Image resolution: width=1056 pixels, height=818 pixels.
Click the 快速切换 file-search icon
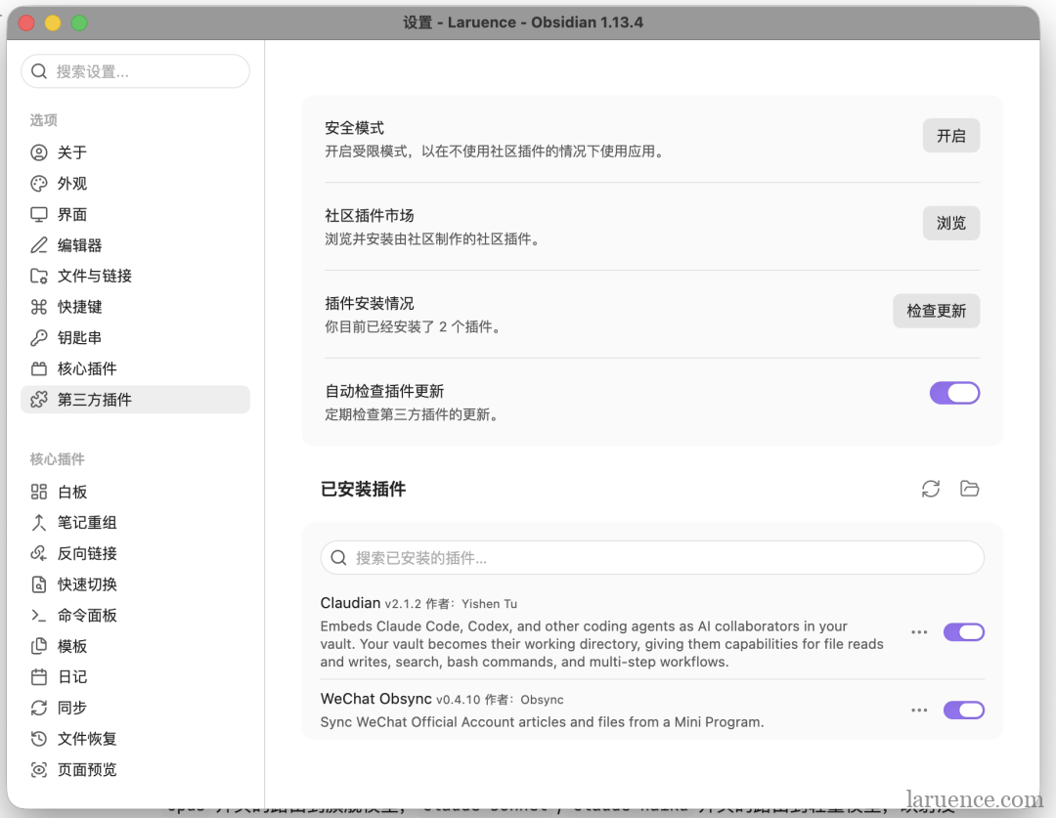point(39,584)
